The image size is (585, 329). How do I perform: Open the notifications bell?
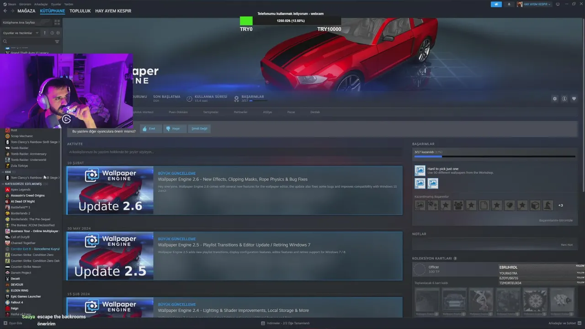coord(509,4)
